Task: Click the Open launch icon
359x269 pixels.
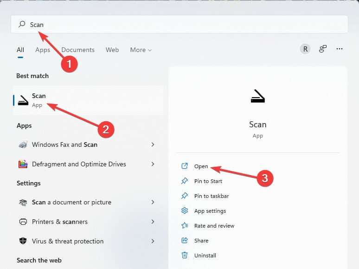Action: (185, 166)
